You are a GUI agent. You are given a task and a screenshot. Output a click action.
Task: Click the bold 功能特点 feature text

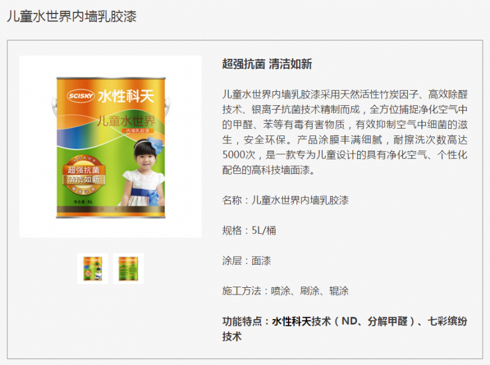[x=345, y=329]
